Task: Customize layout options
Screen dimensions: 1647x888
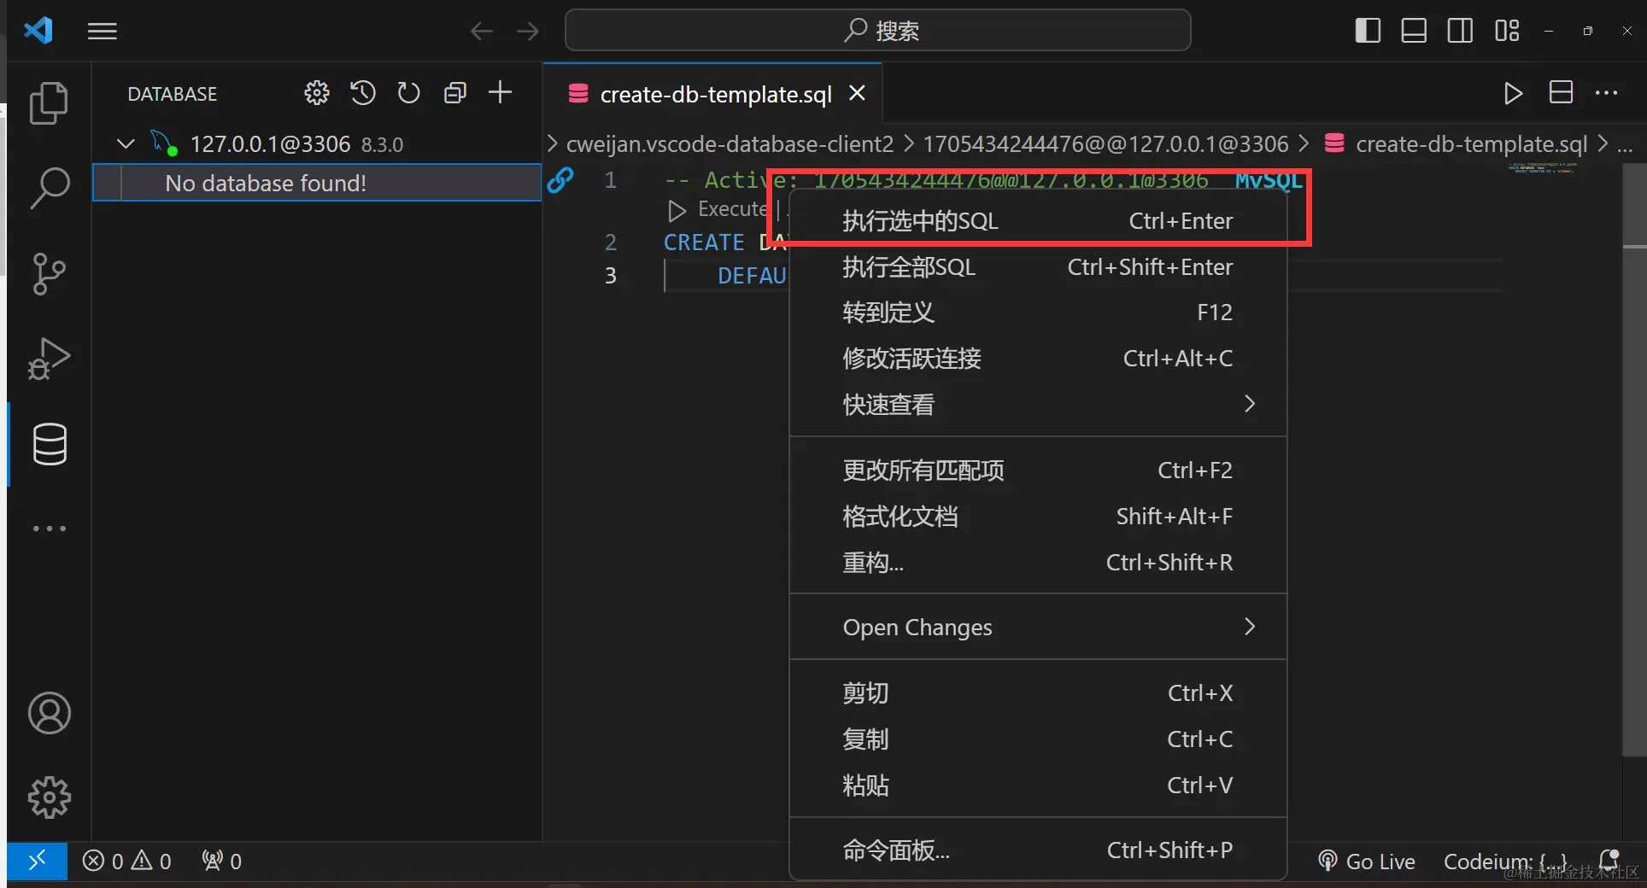Action: coord(1507,31)
